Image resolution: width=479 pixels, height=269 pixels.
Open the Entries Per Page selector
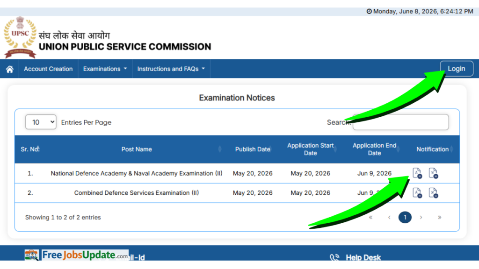(x=41, y=122)
